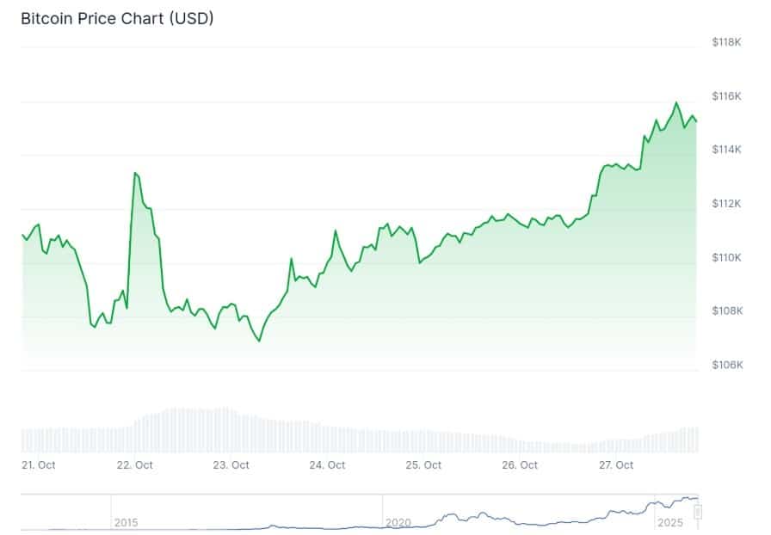Image resolution: width=771 pixels, height=535 pixels.
Task: Click the 2020 label in navigator
Action: point(398,522)
